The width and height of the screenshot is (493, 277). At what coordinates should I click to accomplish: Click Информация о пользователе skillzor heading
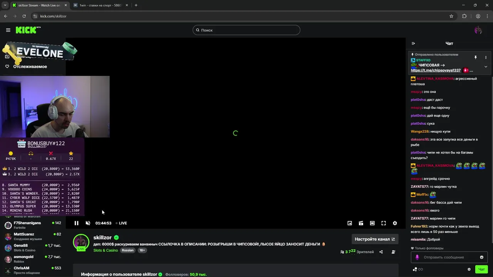coord(119,274)
